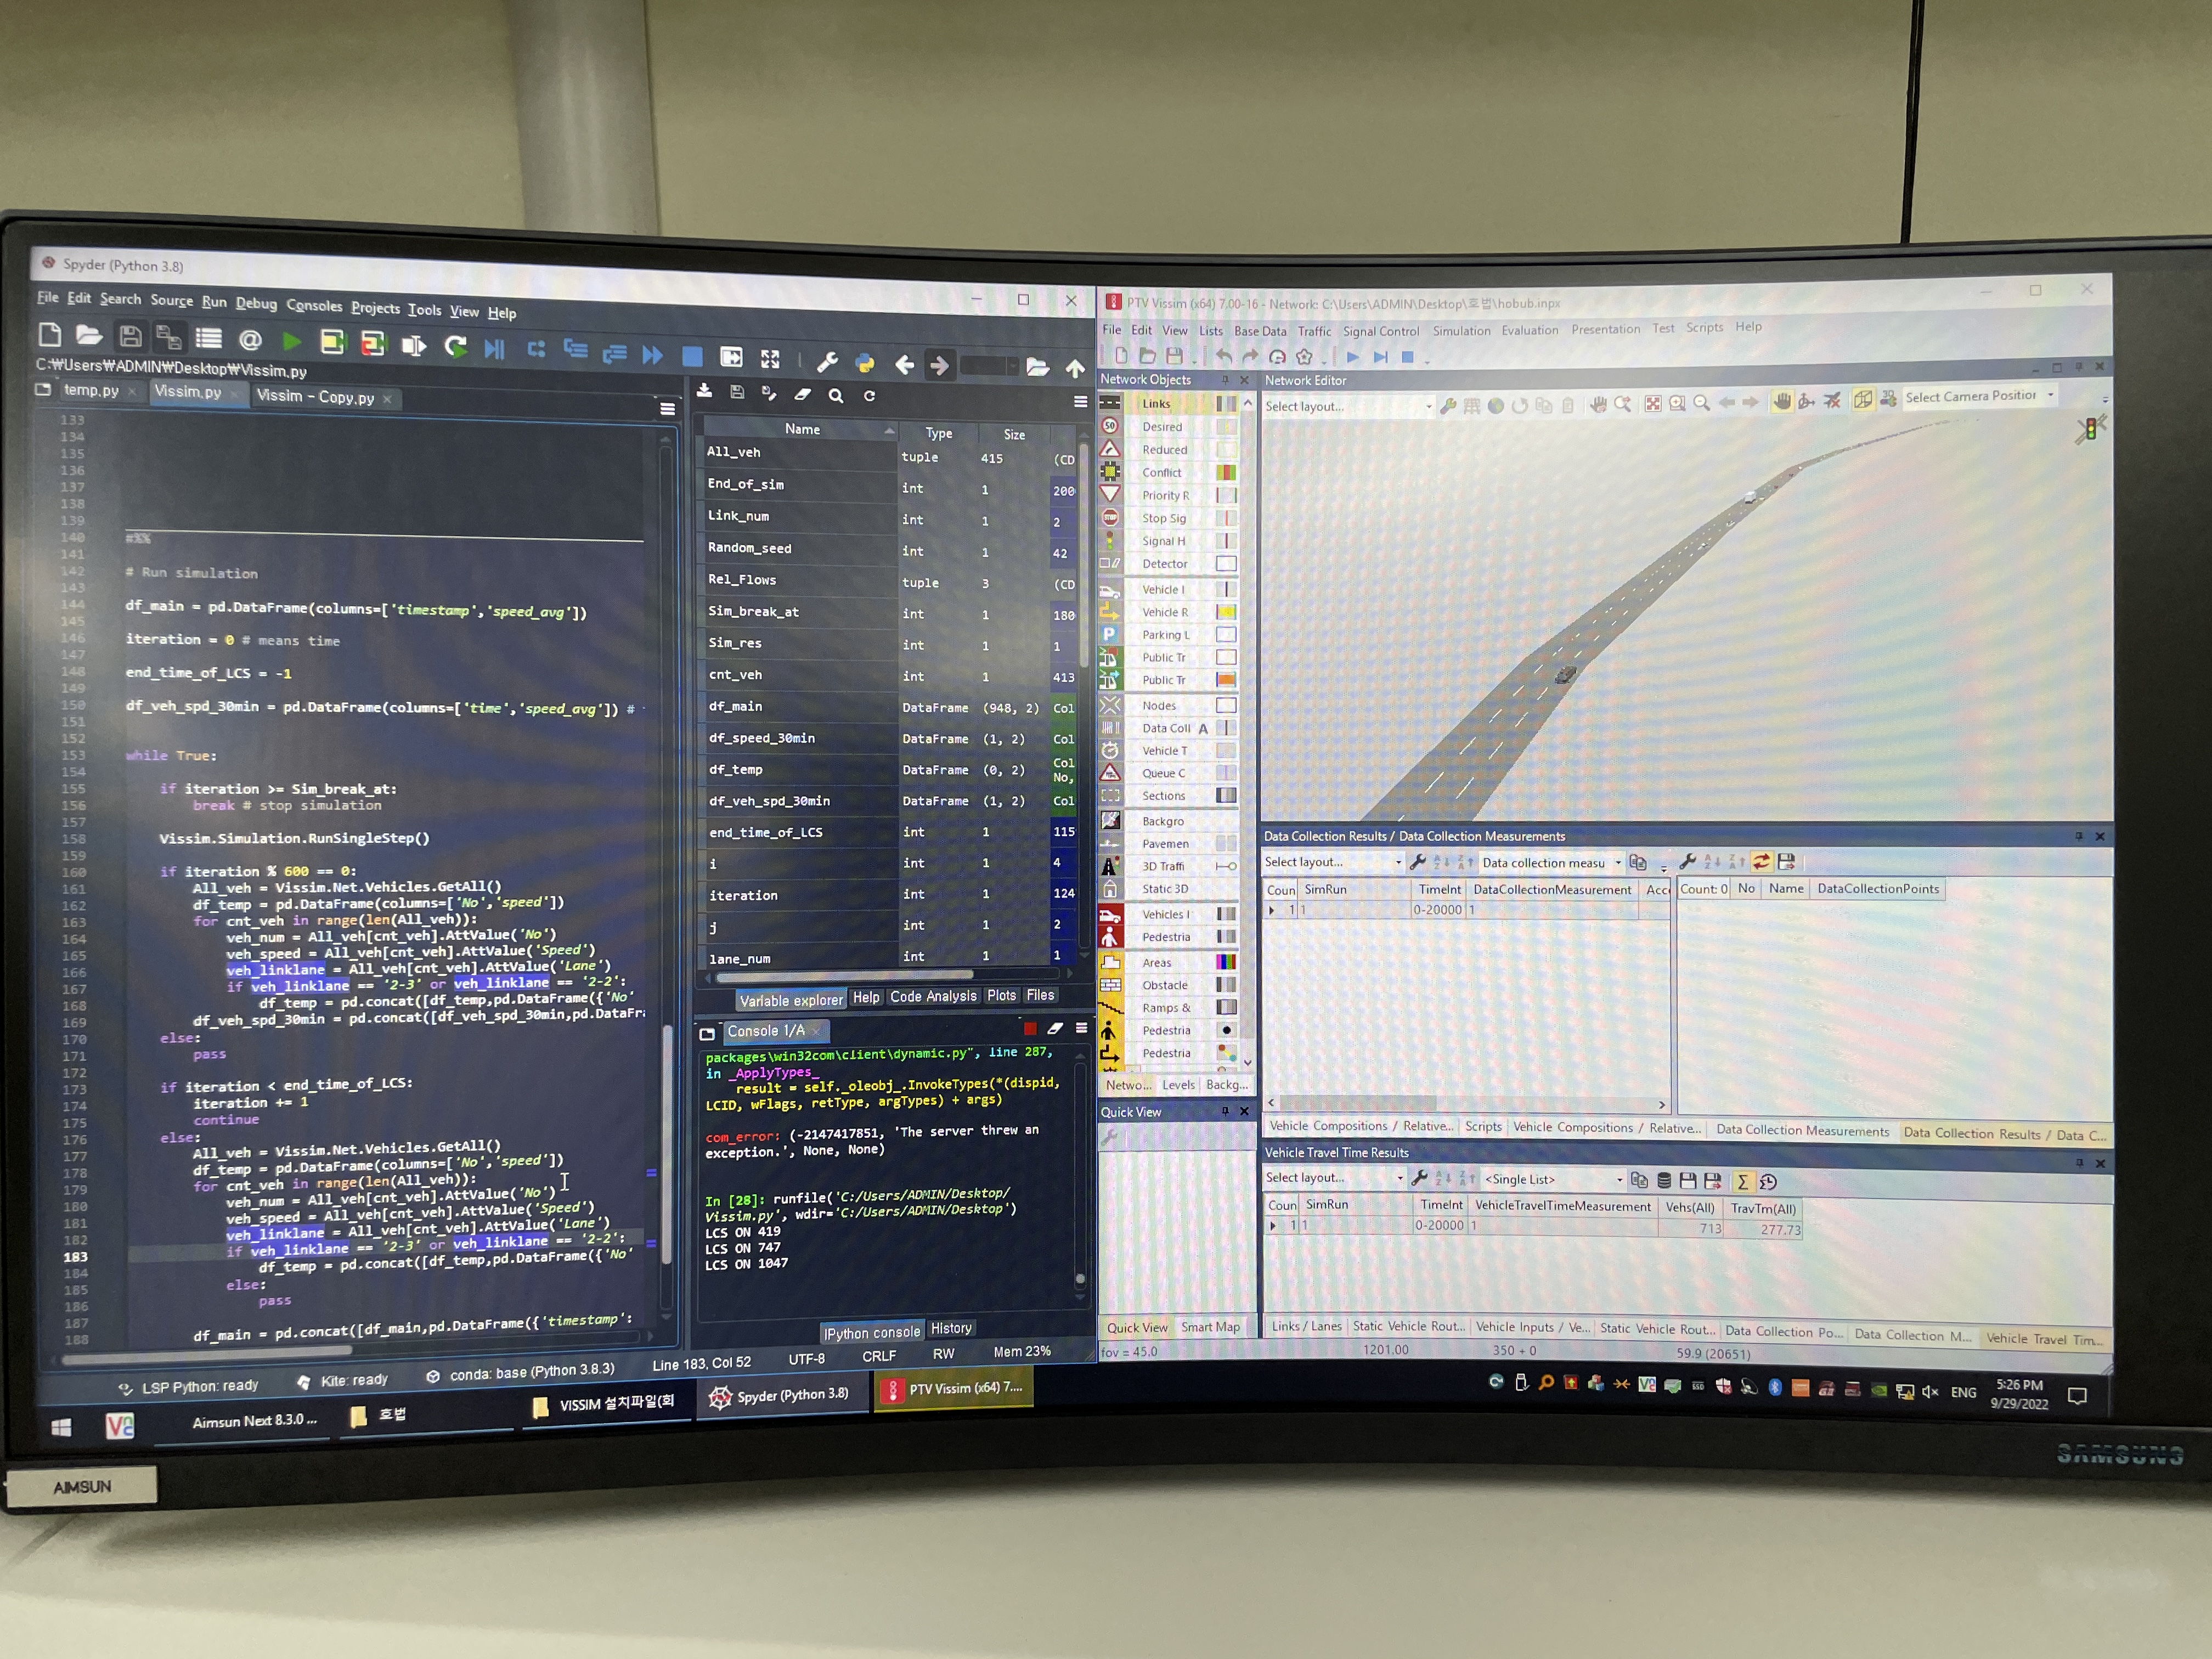Open the Levels tab under Network Objects
The width and height of the screenshot is (2212, 1659).
(x=1178, y=1084)
